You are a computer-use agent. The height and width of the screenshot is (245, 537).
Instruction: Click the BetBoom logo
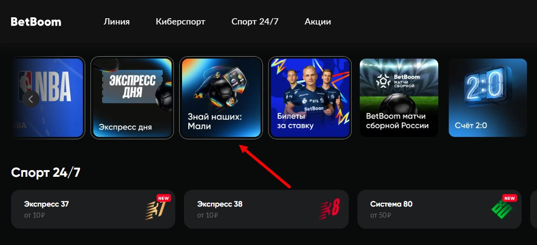[x=36, y=22]
